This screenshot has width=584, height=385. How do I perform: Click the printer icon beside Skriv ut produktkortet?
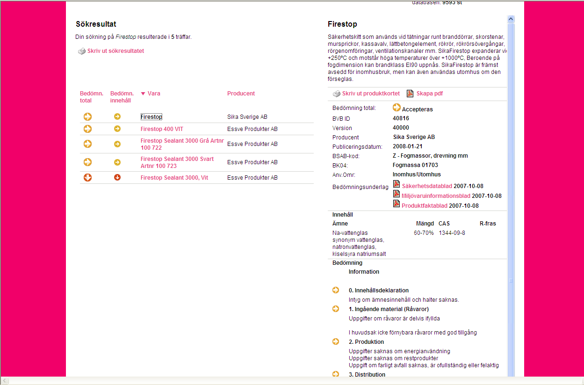pyautogui.click(x=337, y=94)
